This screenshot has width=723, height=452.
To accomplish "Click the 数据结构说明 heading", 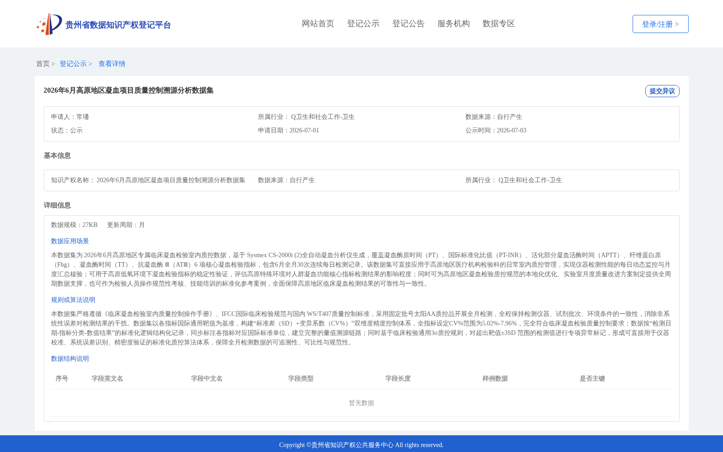I will tap(70, 358).
